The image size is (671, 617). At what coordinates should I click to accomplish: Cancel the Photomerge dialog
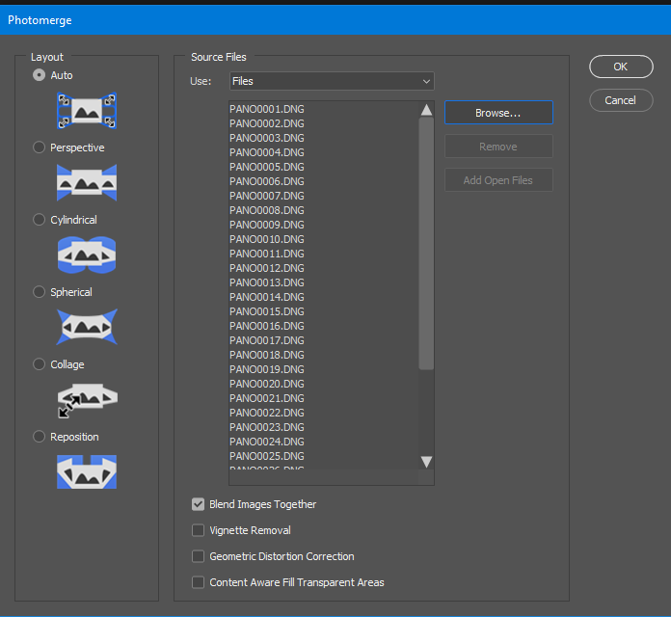pyautogui.click(x=620, y=100)
